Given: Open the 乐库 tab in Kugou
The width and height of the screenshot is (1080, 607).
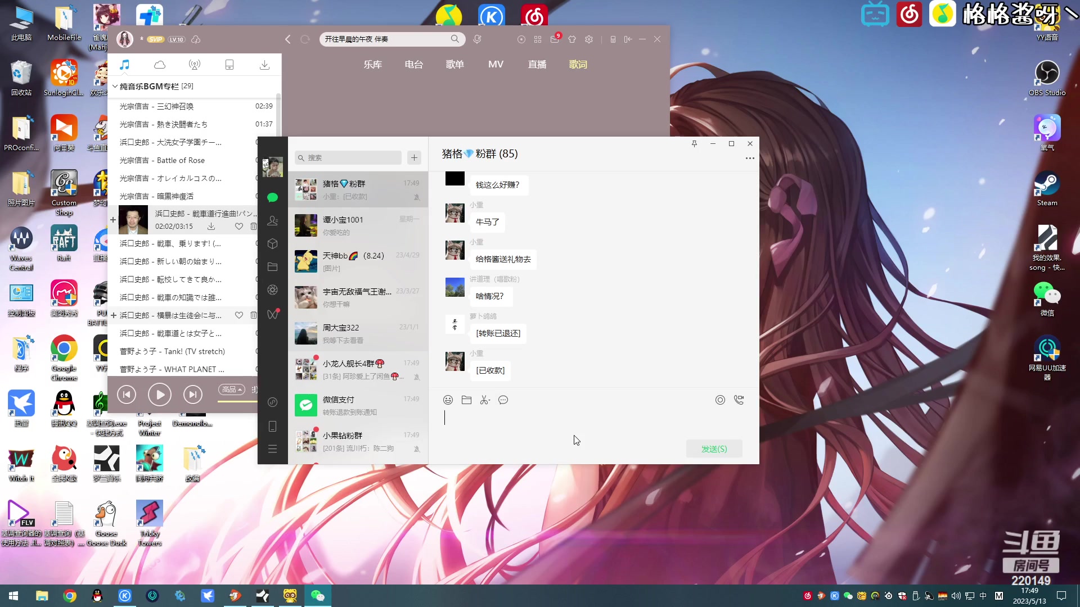Looking at the screenshot, I should coord(372,65).
